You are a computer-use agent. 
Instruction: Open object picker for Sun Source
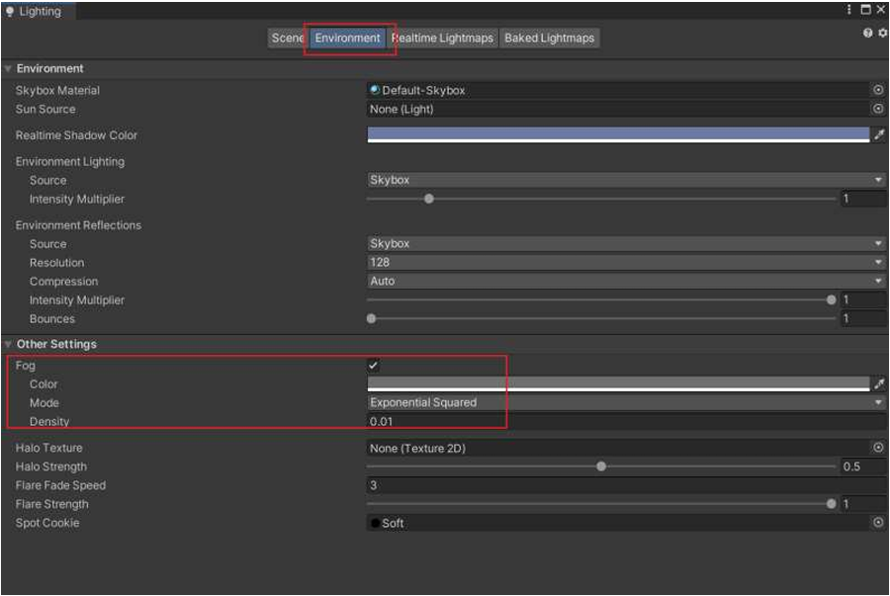click(x=878, y=109)
